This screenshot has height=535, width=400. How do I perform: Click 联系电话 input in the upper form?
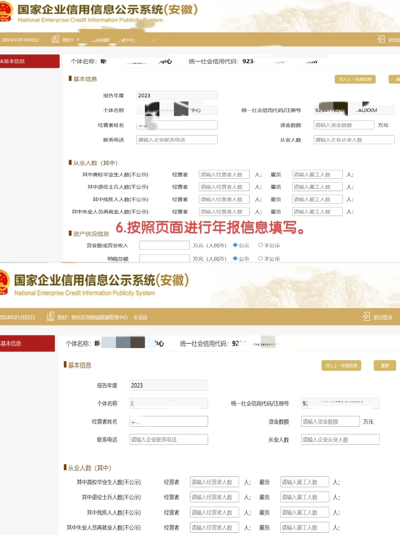tap(177, 140)
